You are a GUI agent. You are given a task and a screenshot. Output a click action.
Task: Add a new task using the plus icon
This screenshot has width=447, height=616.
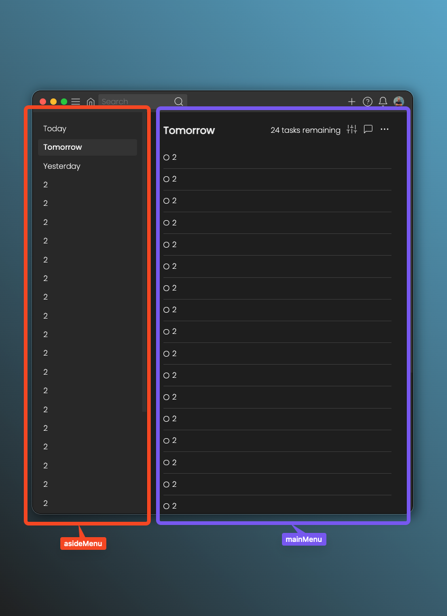pos(352,102)
